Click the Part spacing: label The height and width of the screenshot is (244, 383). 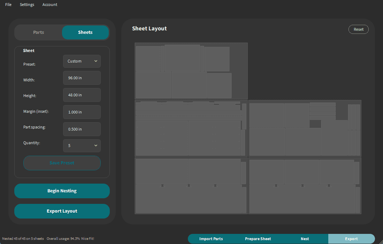point(35,127)
